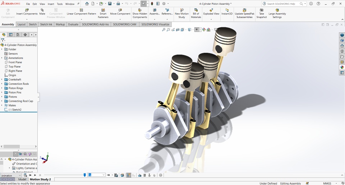The width and height of the screenshot is (345, 185).
Task: Toggle the Hide/Show Items eye icon
Action: click(x=197, y=29)
